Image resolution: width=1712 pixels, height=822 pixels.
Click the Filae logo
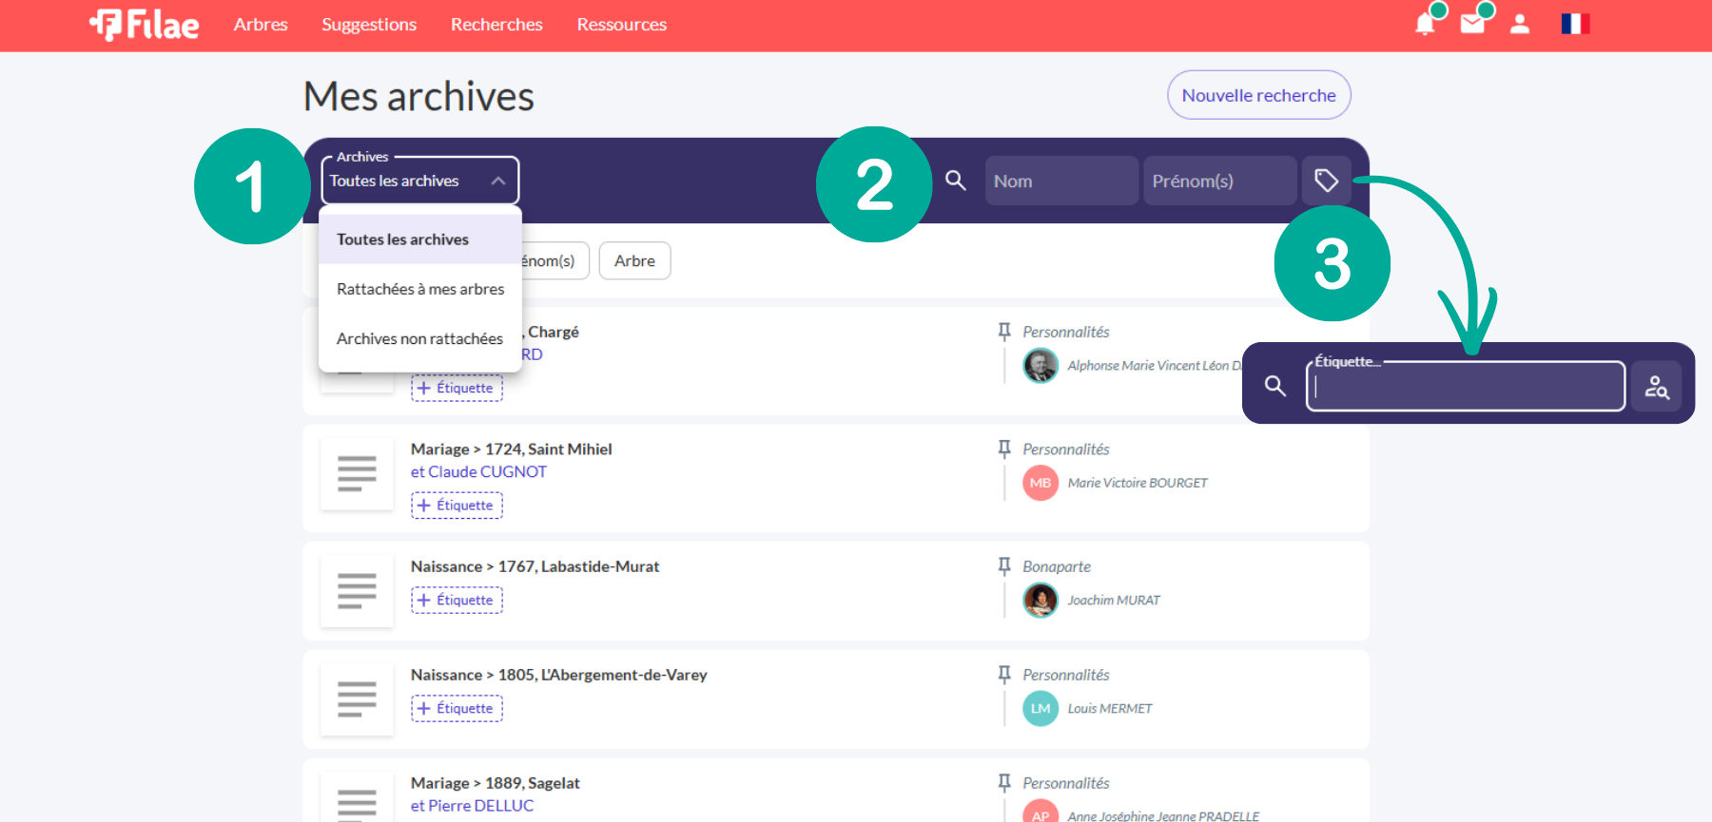(145, 25)
